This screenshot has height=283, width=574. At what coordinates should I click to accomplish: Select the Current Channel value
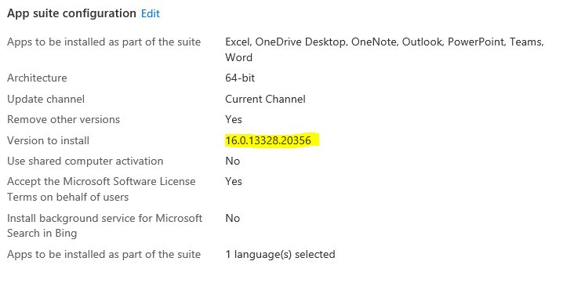[265, 100]
